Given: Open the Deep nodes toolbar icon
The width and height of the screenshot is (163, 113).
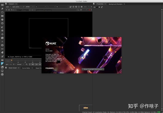Looking at the screenshot, I should pyautogui.click(x=2, y=45).
